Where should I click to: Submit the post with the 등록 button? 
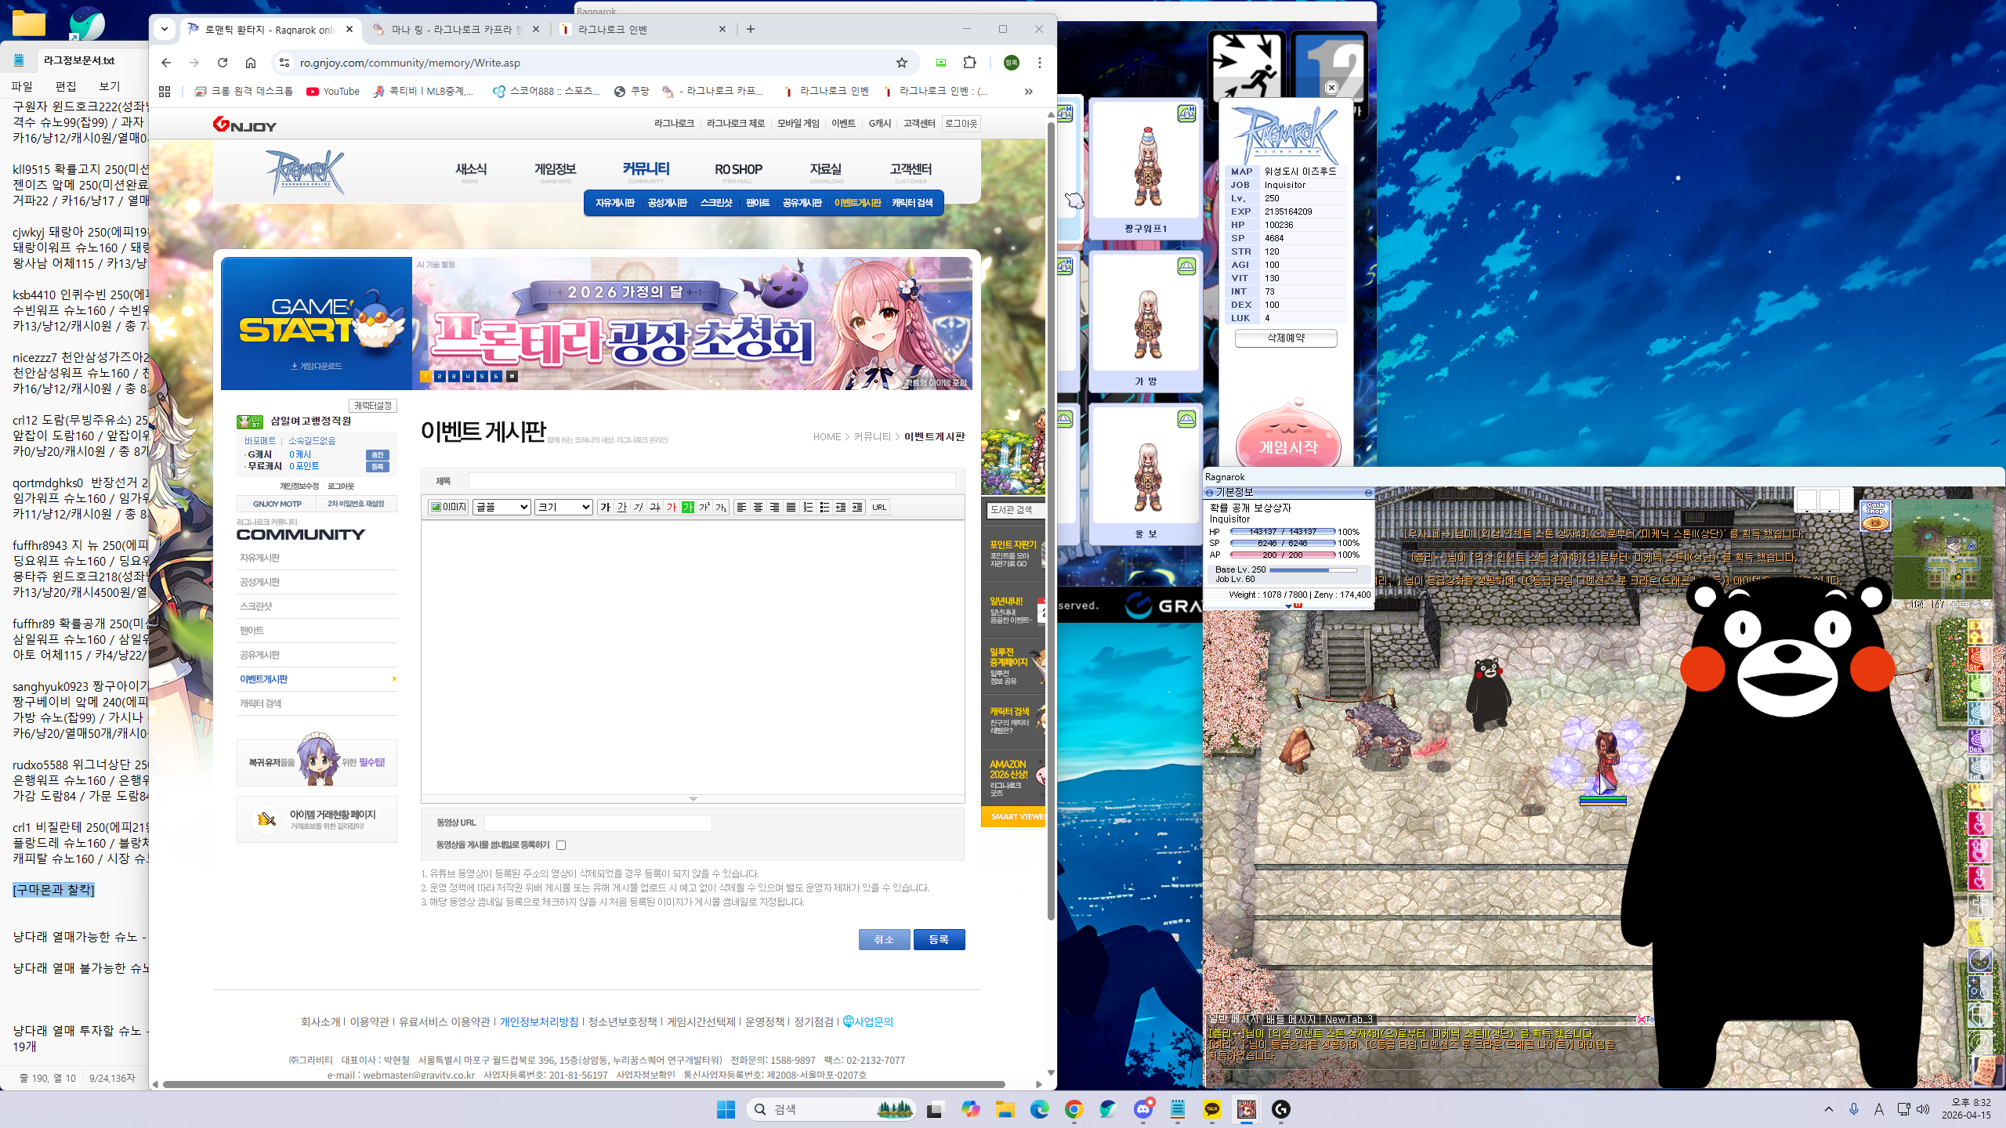pyautogui.click(x=939, y=939)
